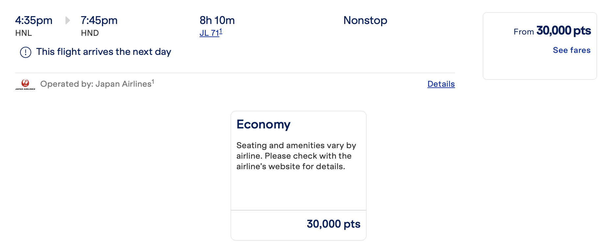The image size is (607, 247).
Task: Click See fares
Action: click(571, 50)
